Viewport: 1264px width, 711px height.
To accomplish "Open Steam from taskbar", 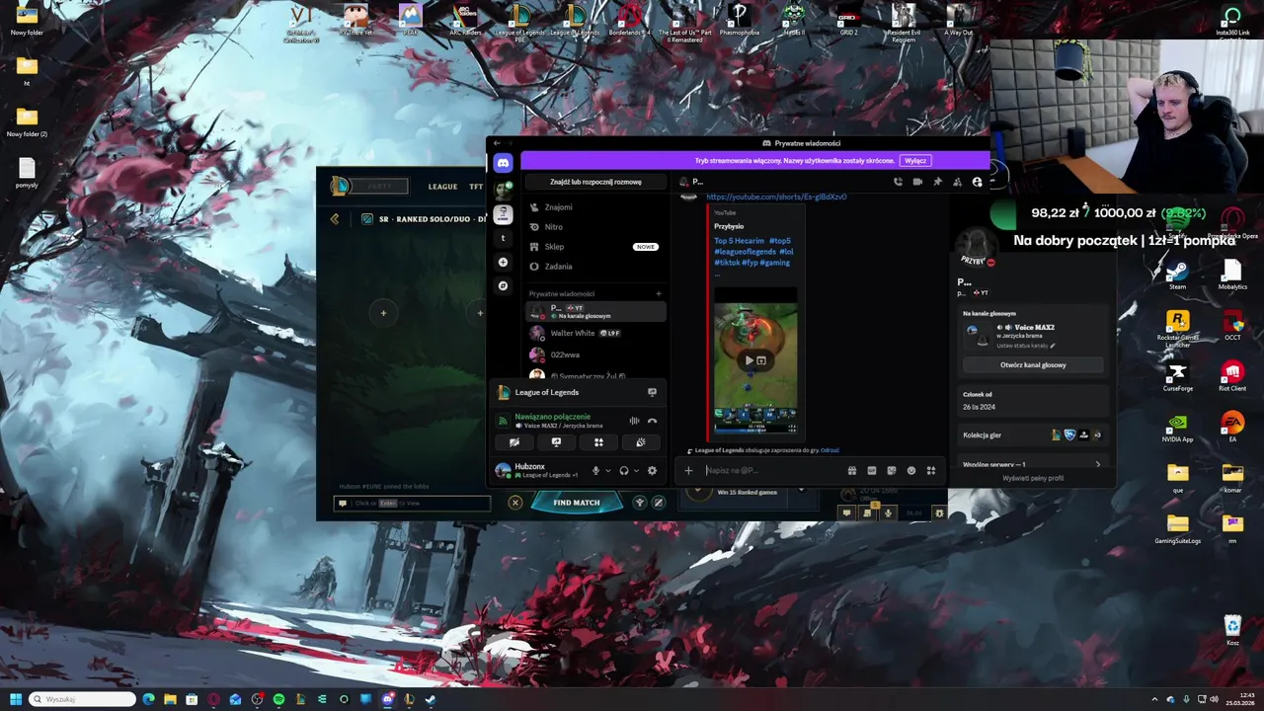I will [431, 699].
